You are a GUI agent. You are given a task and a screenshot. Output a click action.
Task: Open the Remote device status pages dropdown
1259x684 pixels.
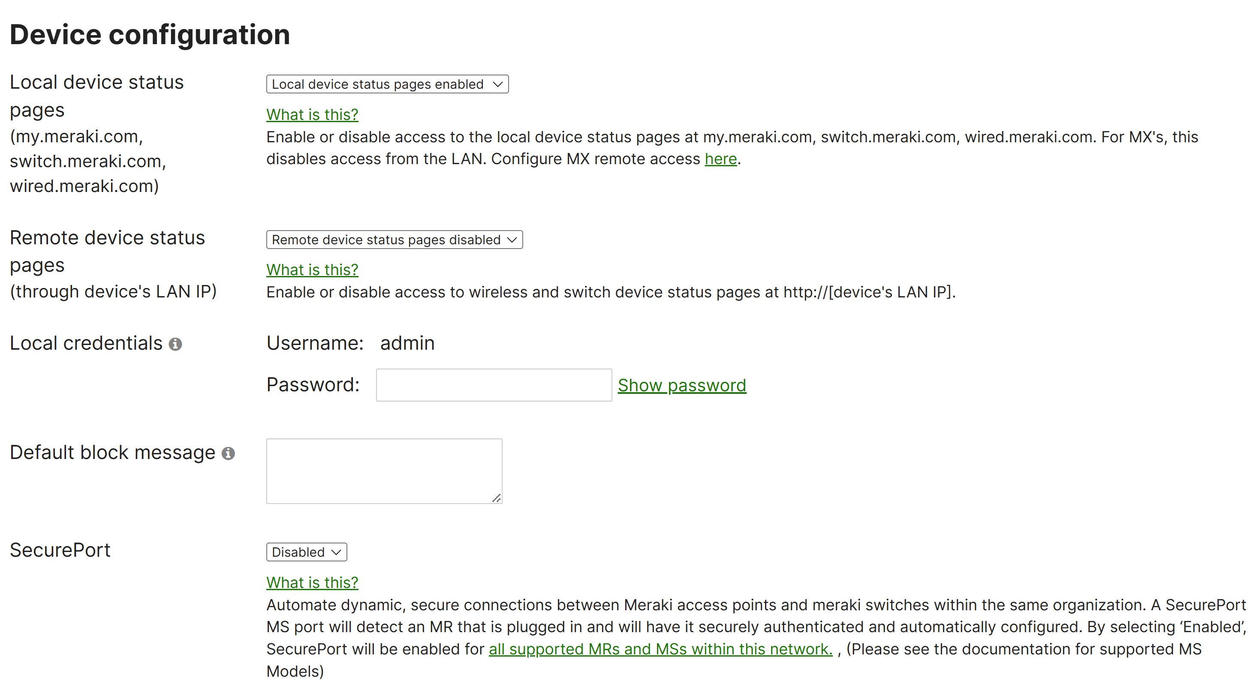(x=395, y=240)
